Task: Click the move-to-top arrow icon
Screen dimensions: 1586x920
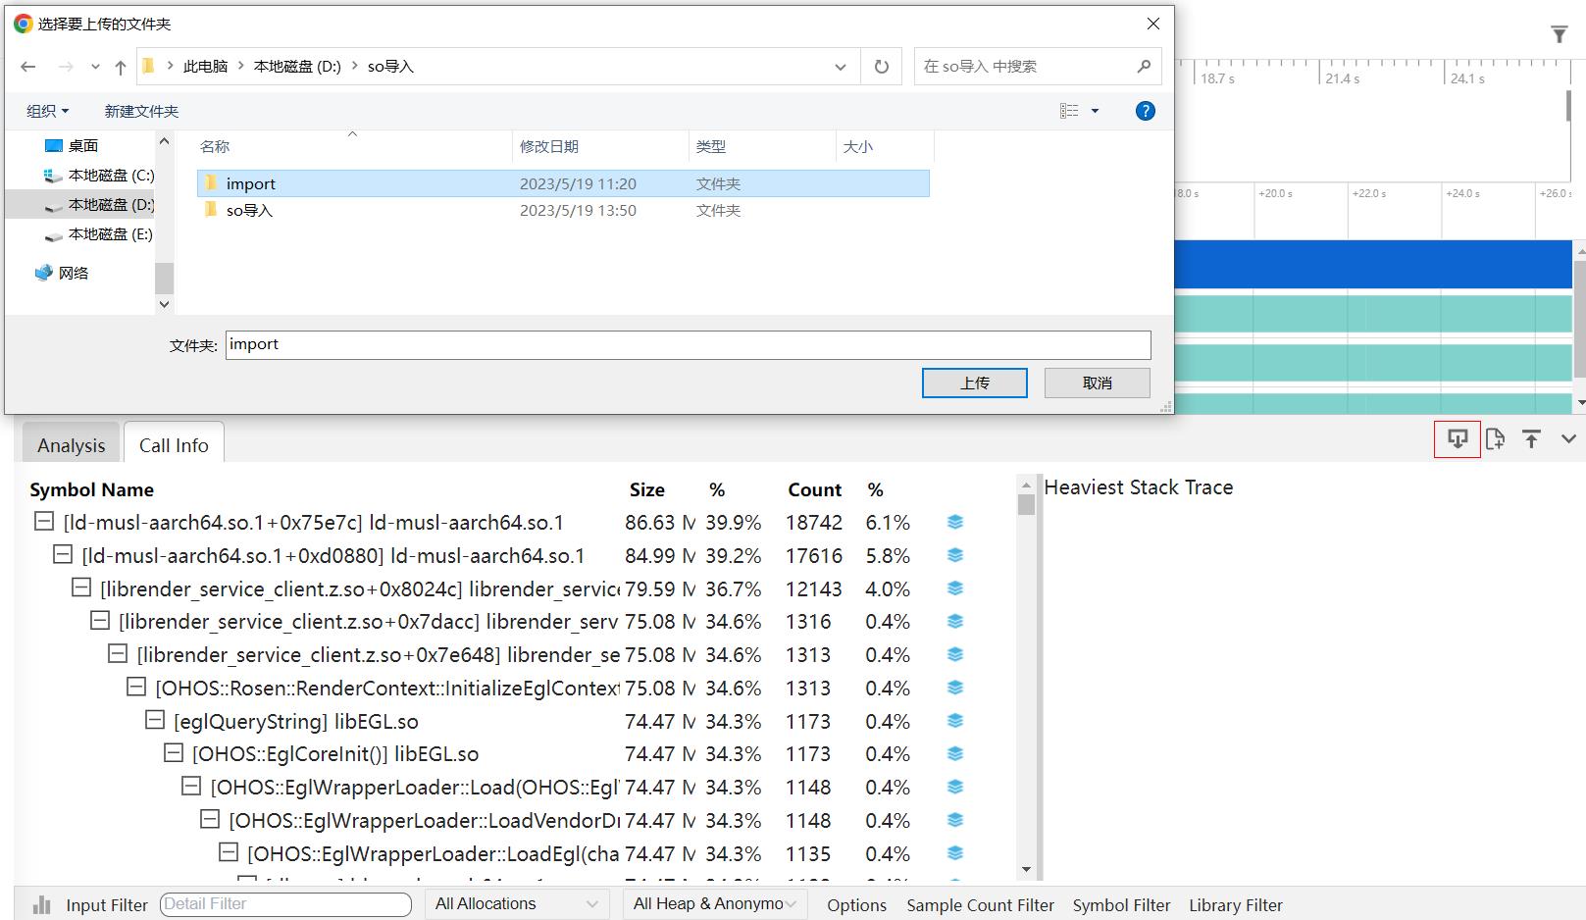Action: point(1531,438)
